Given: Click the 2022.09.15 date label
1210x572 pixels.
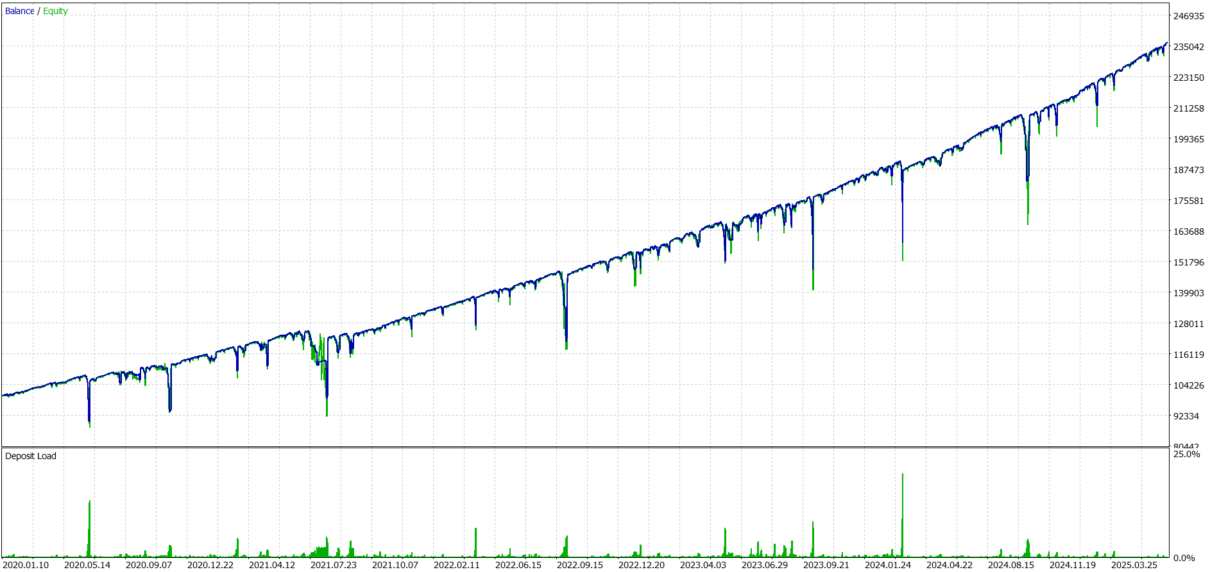Looking at the screenshot, I should [x=580, y=565].
